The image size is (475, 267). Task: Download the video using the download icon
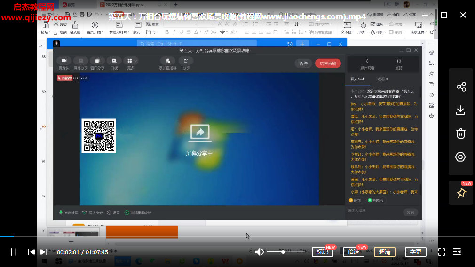(x=460, y=110)
